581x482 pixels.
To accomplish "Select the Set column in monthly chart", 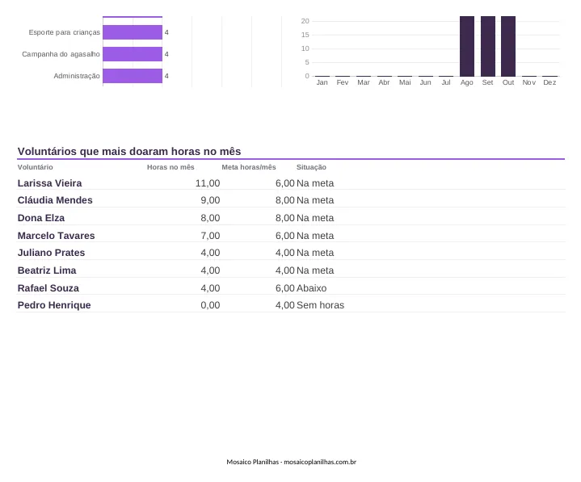I will coord(487,46).
